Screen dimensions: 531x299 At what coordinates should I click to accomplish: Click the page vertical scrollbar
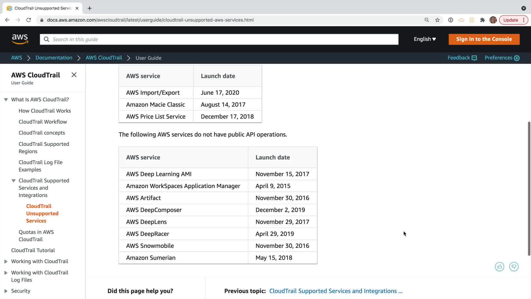point(529,188)
